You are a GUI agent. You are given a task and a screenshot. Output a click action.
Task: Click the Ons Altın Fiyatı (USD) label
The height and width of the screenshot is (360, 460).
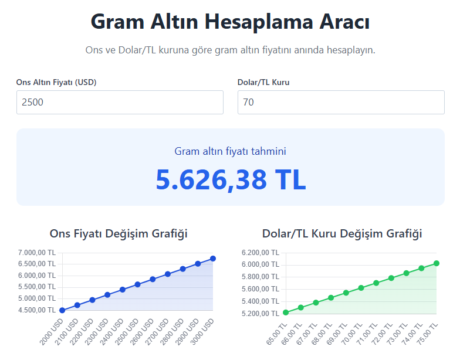[x=56, y=82]
